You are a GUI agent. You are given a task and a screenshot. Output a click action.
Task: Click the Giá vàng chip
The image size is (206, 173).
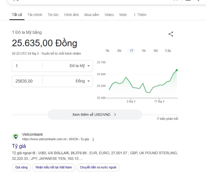[21, 167]
